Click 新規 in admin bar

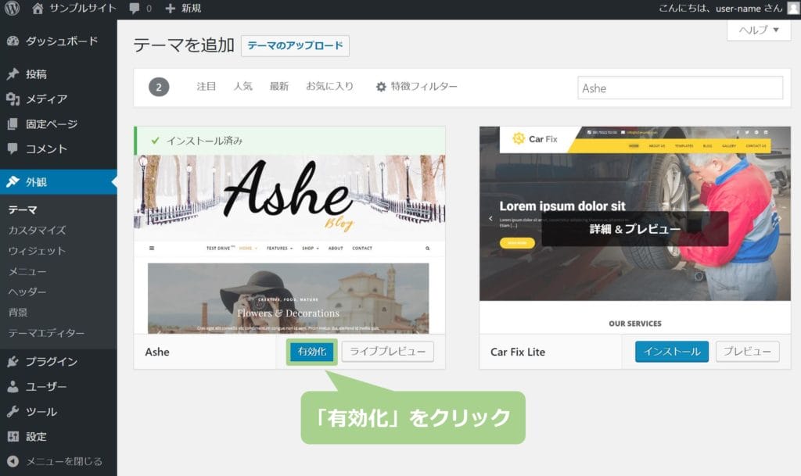(x=191, y=9)
